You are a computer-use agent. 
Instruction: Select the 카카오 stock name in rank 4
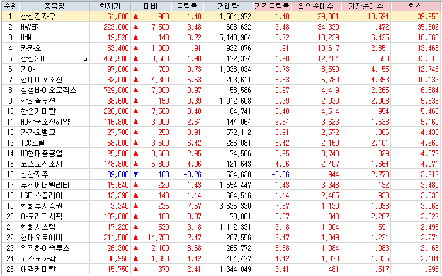tap(30, 48)
